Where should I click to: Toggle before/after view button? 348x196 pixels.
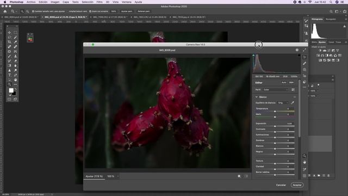pyautogui.click(x=239, y=176)
